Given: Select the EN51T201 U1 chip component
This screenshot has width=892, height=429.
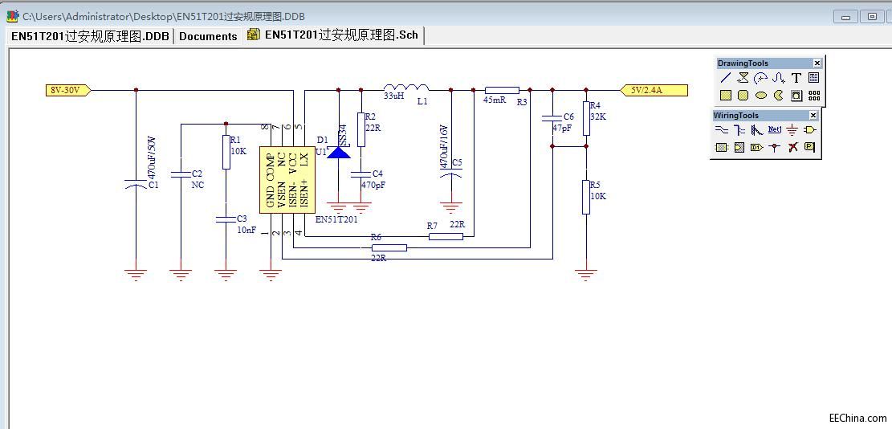Looking at the screenshot, I should (287, 180).
